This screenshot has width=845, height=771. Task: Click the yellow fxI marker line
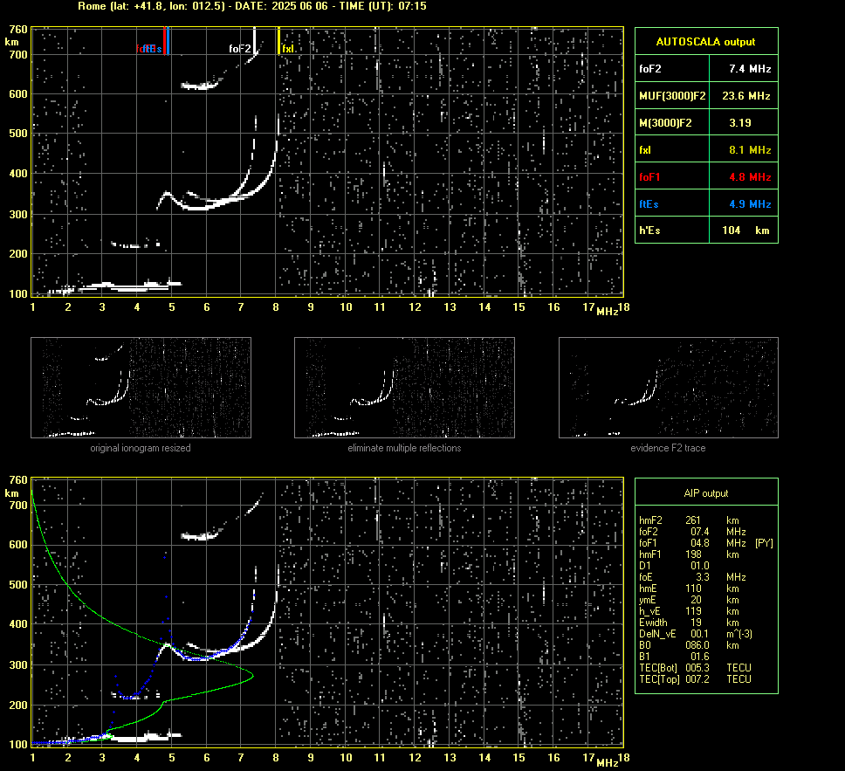(278, 41)
